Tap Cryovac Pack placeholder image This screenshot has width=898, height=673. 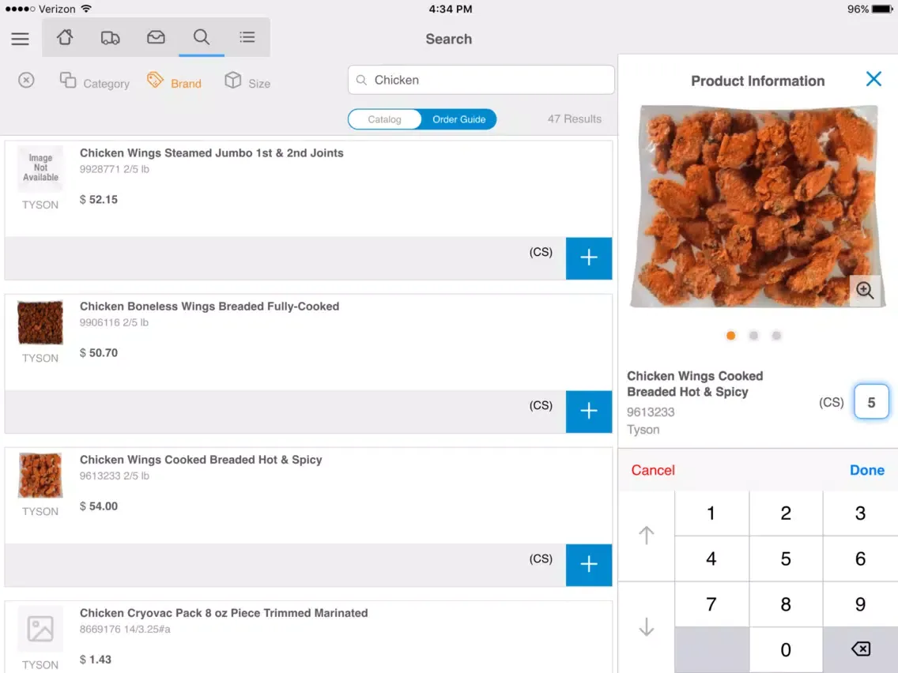(x=40, y=629)
